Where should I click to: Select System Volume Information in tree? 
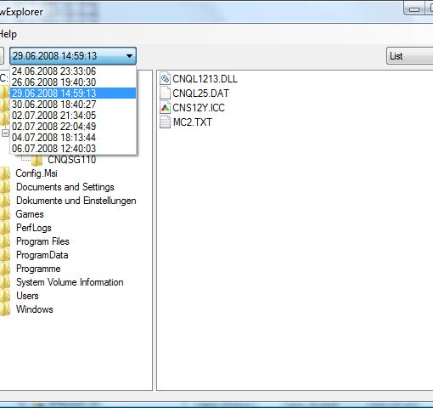click(x=70, y=282)
